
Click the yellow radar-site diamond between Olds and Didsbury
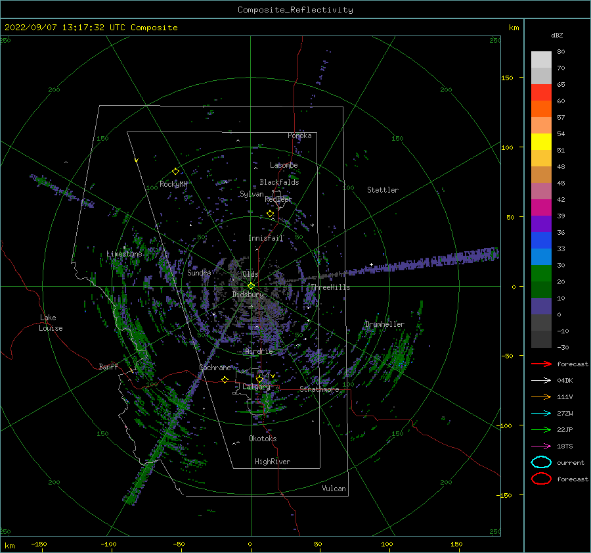[x=251, y=286]
